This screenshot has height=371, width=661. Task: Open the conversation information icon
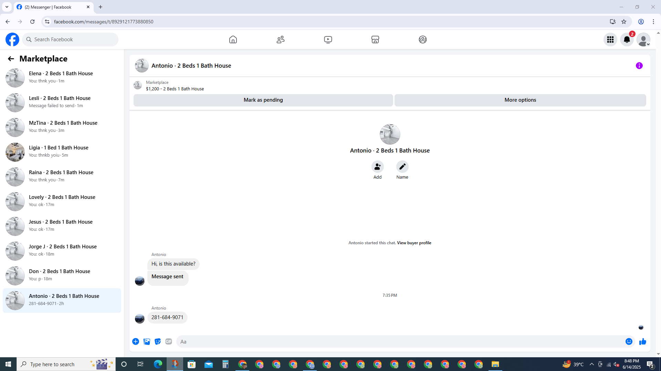pyautogui.click(x=639, y=66)
